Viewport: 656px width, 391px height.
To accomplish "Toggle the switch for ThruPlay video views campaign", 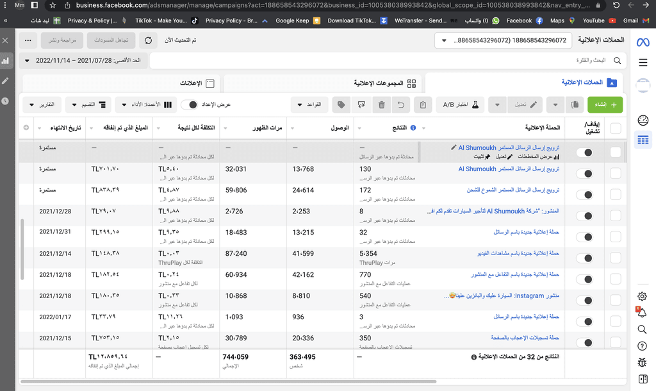I will pyautogui.click(x=584, y=258).
